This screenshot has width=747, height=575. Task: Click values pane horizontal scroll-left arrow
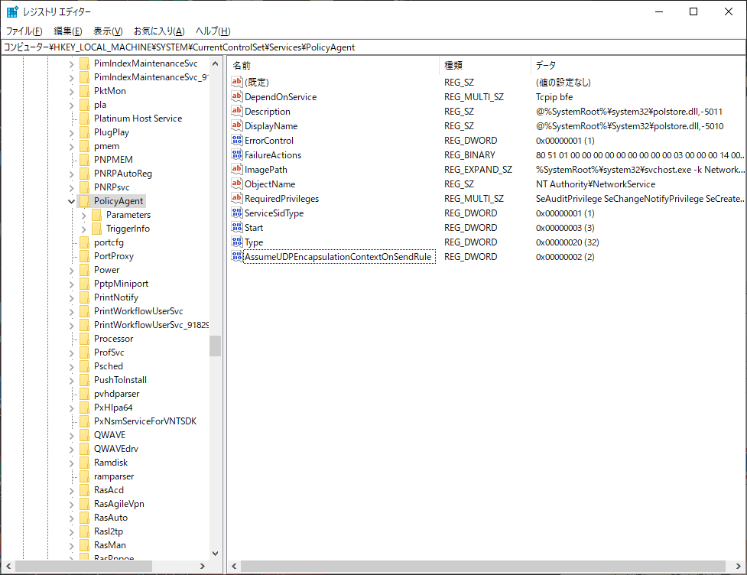234,566
